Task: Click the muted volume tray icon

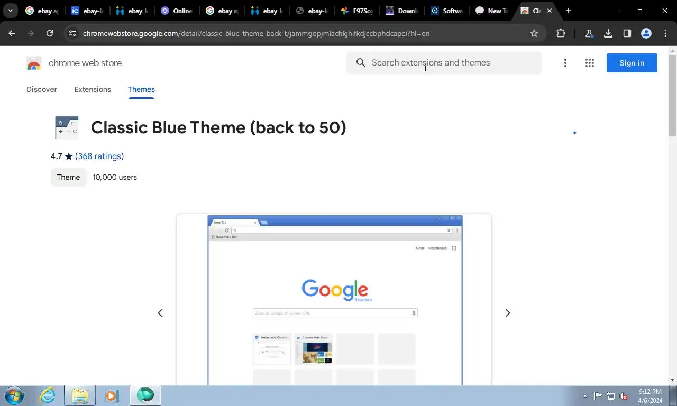Action: point(624,396)
